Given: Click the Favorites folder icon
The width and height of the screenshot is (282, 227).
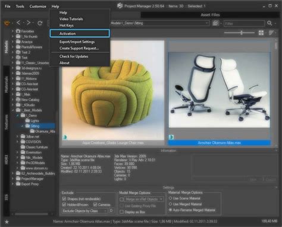Looking at the screenshot, I should pos(18,31).
